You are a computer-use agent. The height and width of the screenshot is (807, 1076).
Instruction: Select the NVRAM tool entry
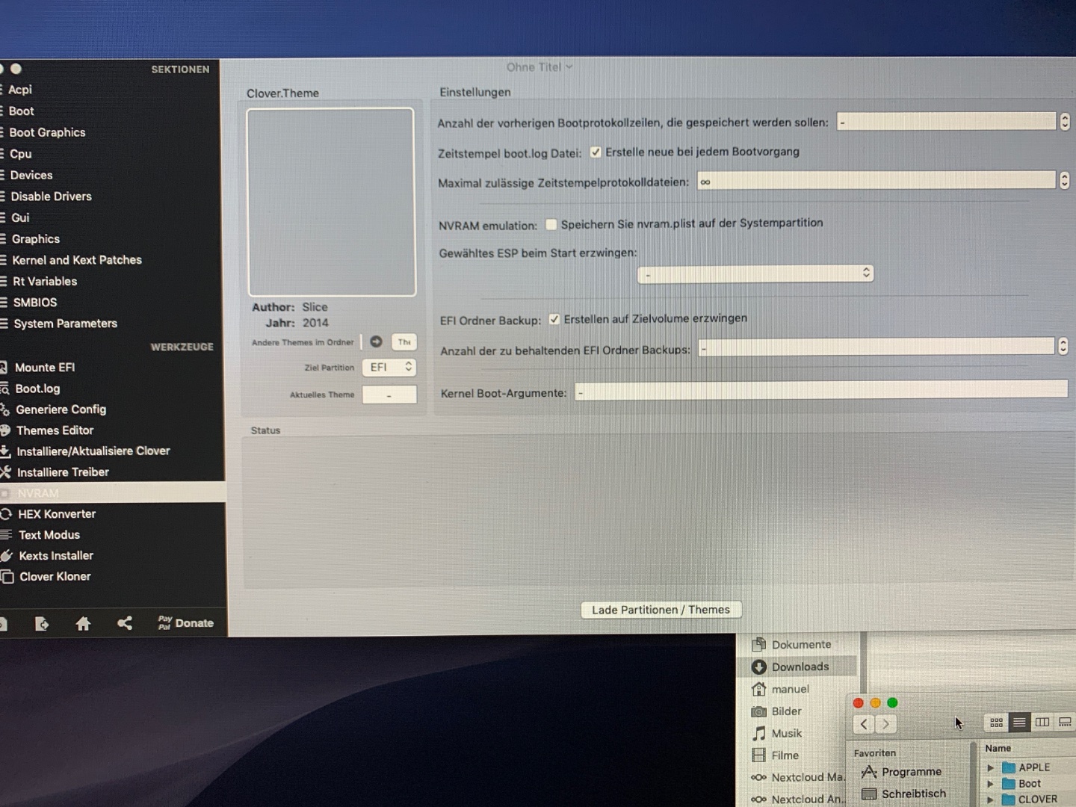(112, 492)
